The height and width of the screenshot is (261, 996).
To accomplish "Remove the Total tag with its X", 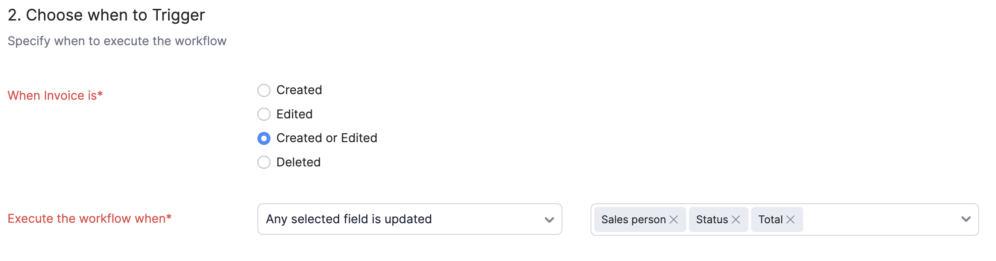I will (x=790, y=220).
